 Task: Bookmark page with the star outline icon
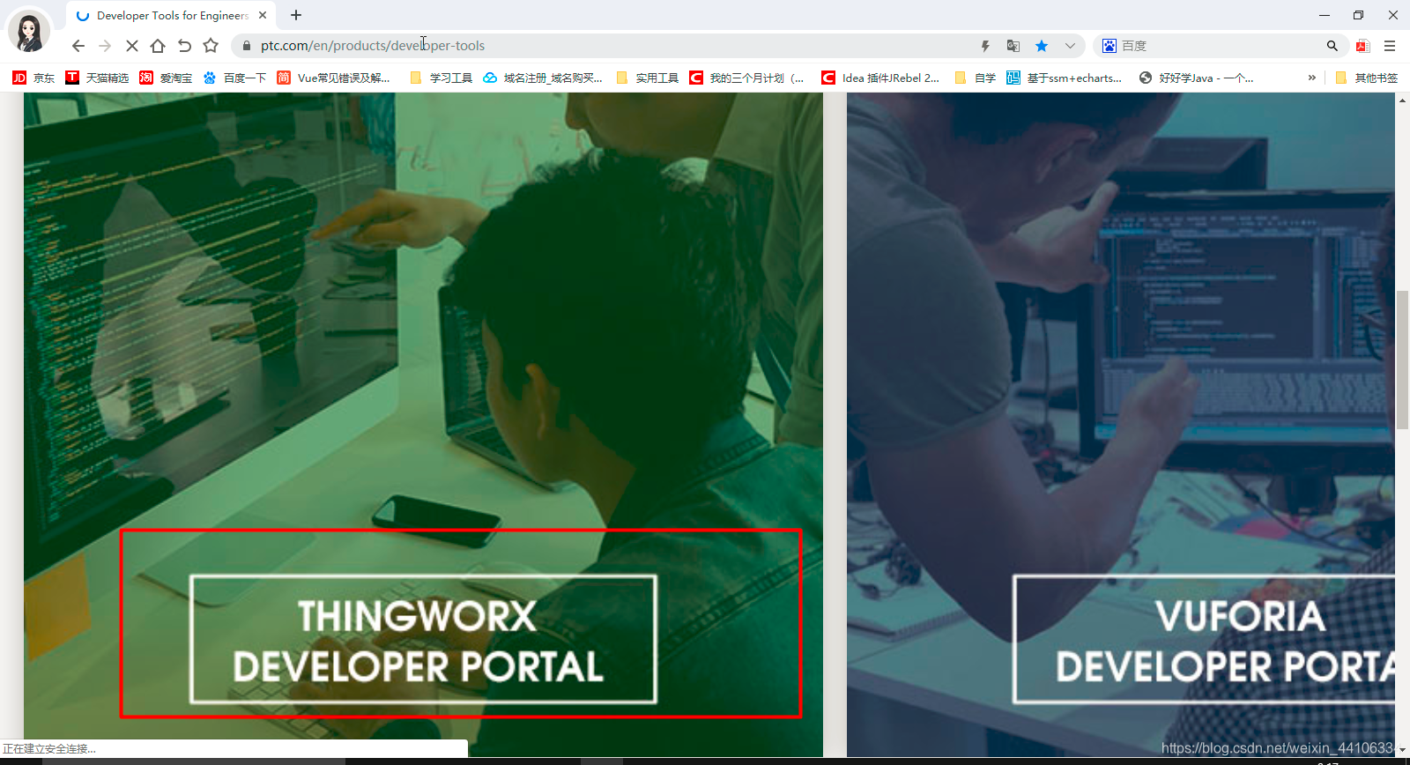[211, 46]
